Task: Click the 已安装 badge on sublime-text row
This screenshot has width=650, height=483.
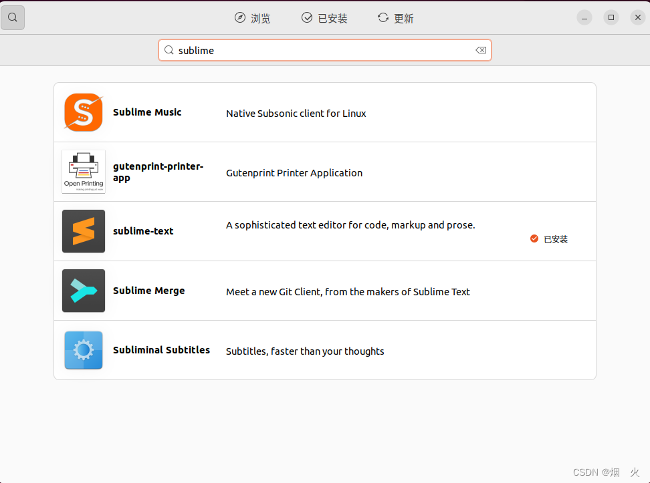Action: coord(549,239)
